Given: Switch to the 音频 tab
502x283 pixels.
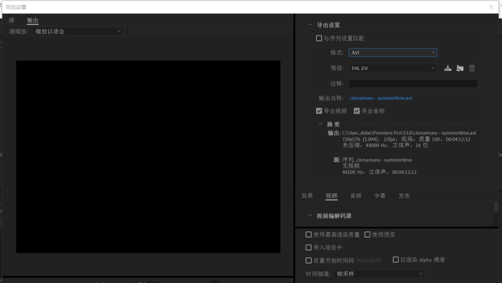Looking at the screenshot, I should click(356, 196).
